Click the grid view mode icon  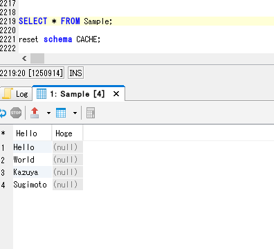(61, 113)
